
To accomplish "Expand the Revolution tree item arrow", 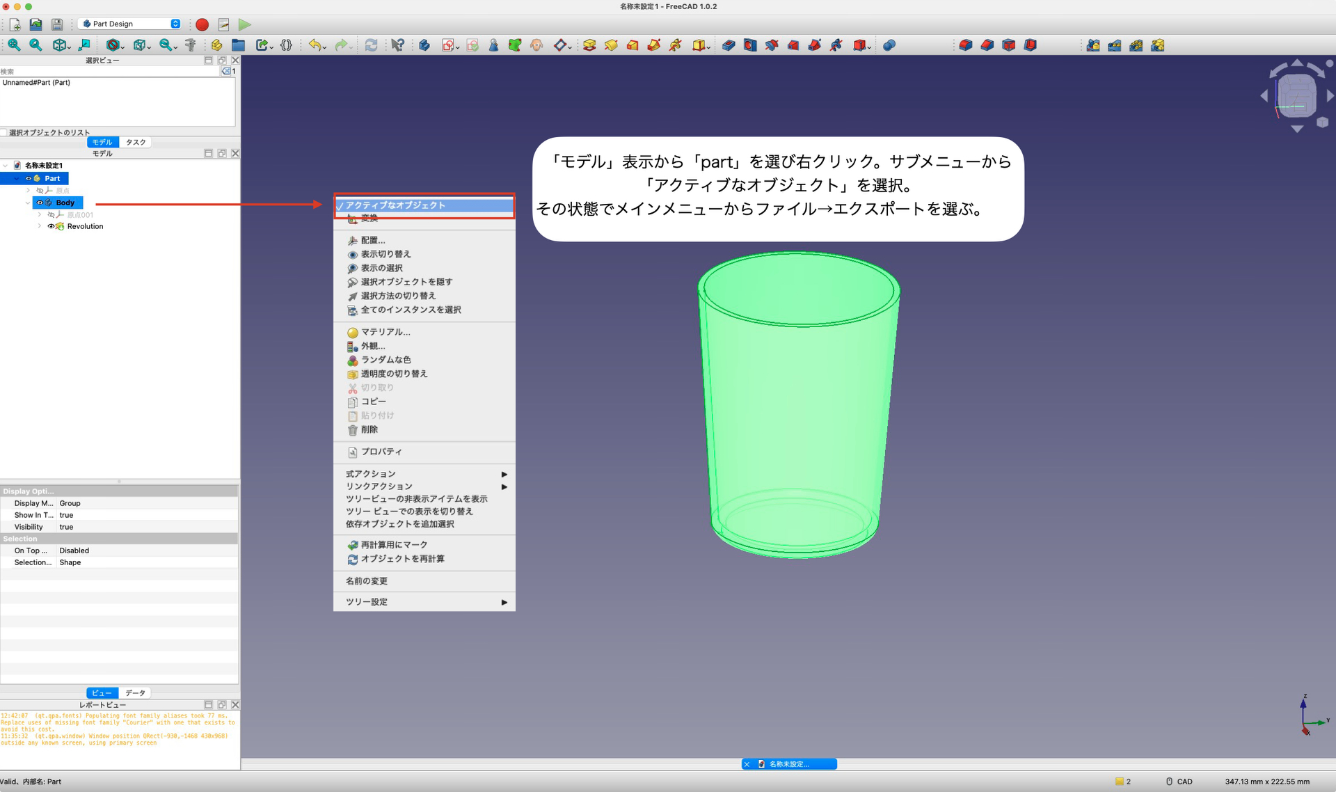I will (40, 226).
